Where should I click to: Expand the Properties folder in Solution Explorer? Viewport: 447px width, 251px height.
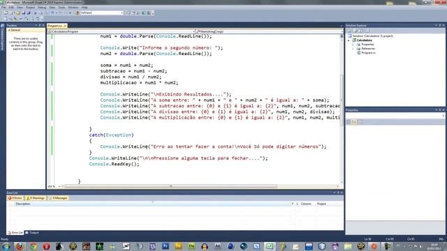[353, 45]
